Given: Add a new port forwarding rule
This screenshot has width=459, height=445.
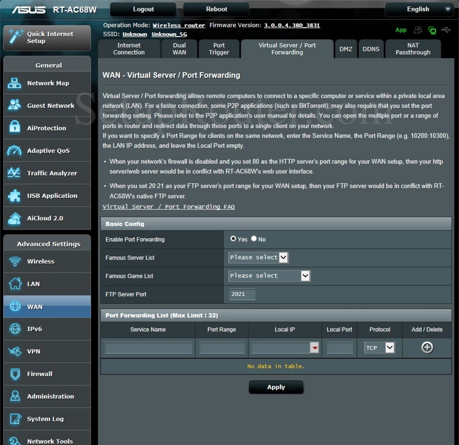Looking at the screenshot, I should coord(426,347).
